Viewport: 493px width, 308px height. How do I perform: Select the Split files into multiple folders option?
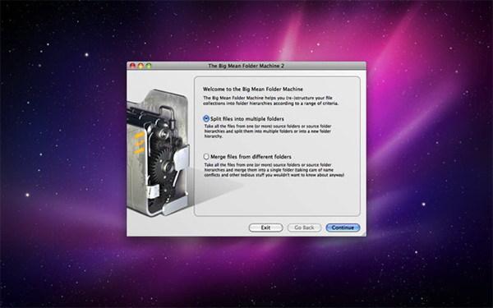[206, 119]
